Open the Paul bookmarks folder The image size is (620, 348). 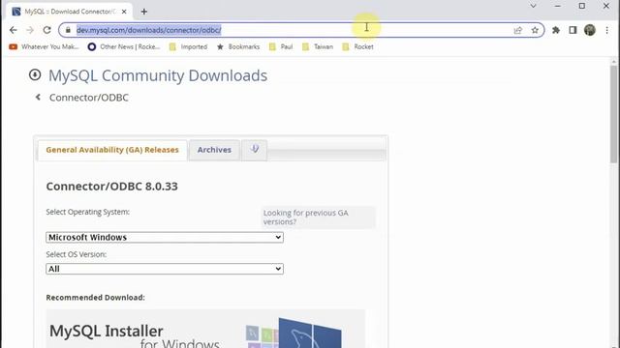tap(281, 46)
